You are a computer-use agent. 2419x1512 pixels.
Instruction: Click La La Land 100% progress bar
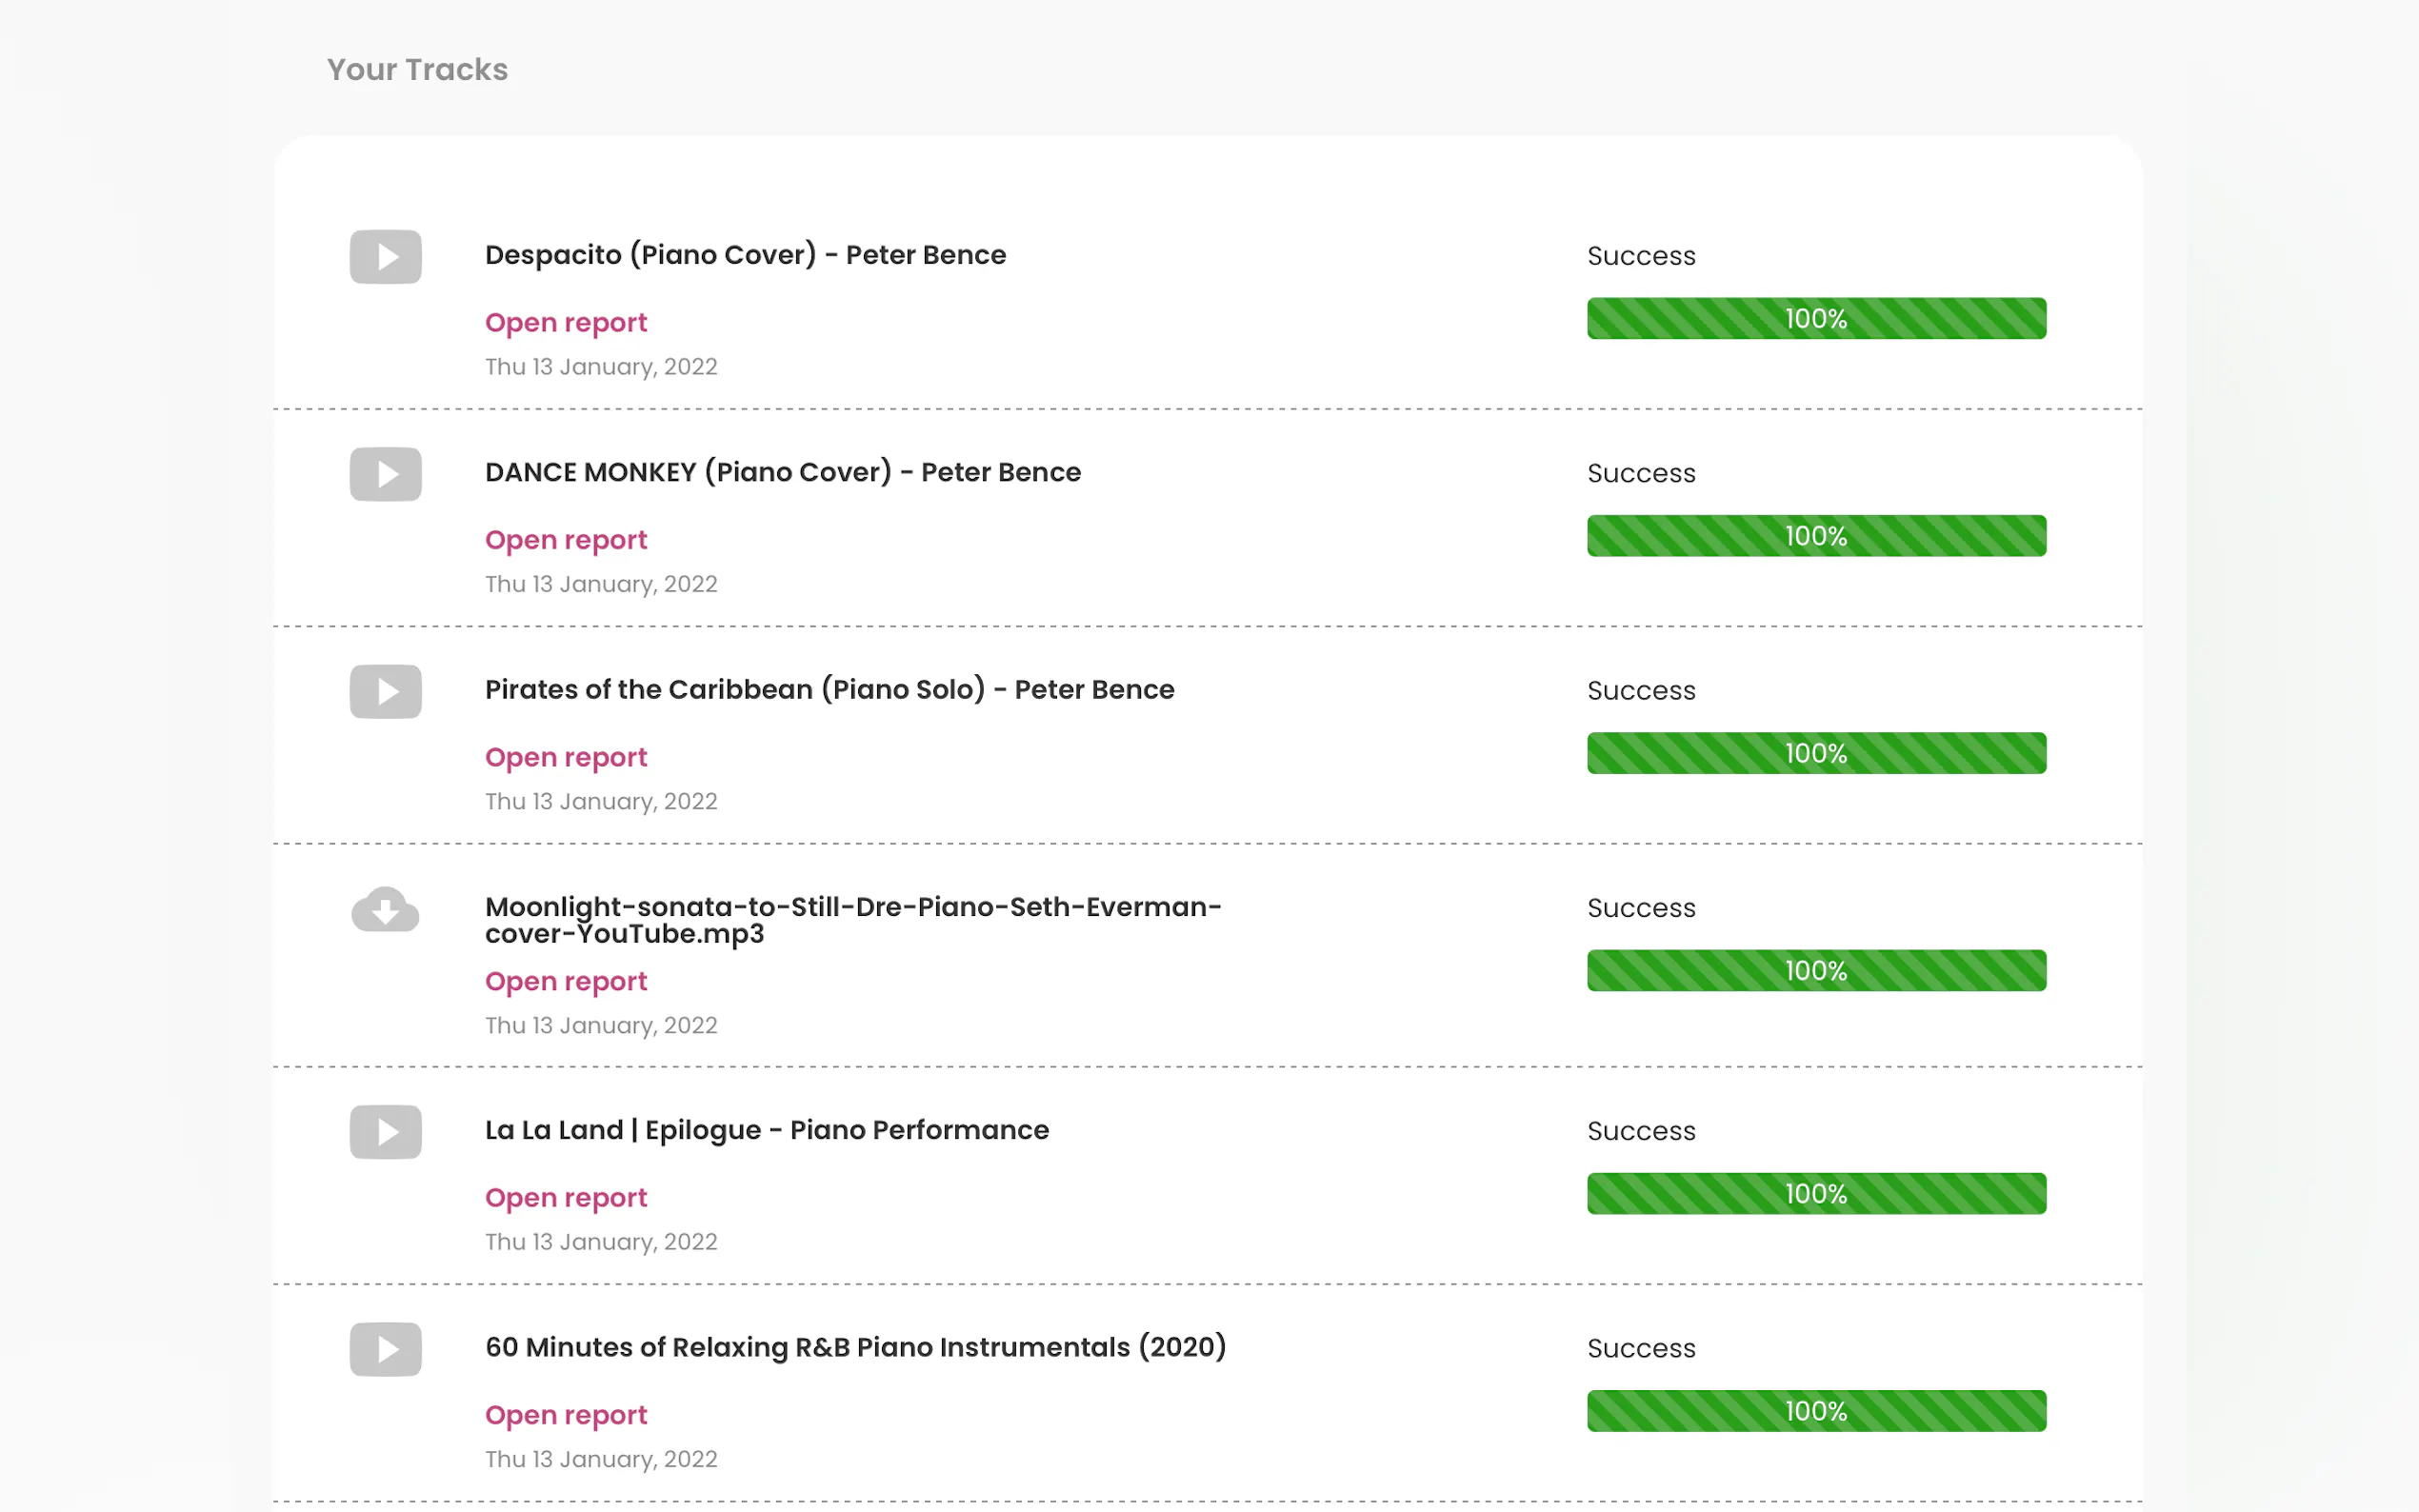[x=1816, y=1194]
